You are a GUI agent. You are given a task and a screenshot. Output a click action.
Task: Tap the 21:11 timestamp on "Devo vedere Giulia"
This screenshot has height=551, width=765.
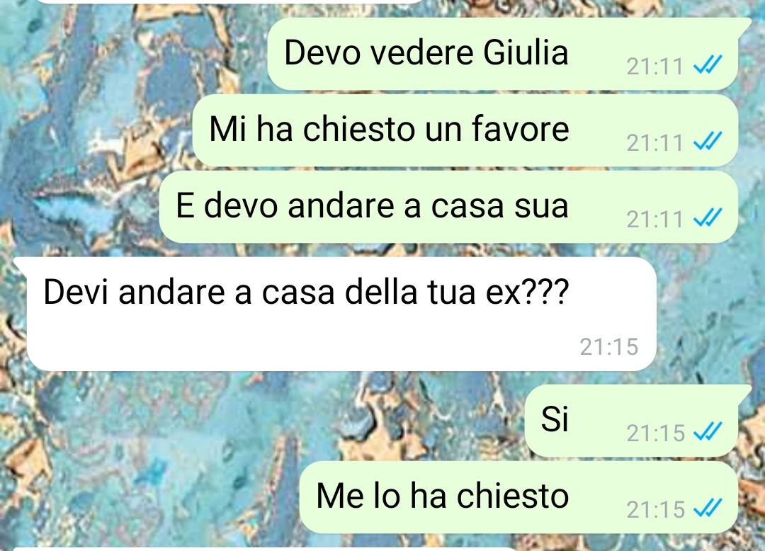[655, 67]
